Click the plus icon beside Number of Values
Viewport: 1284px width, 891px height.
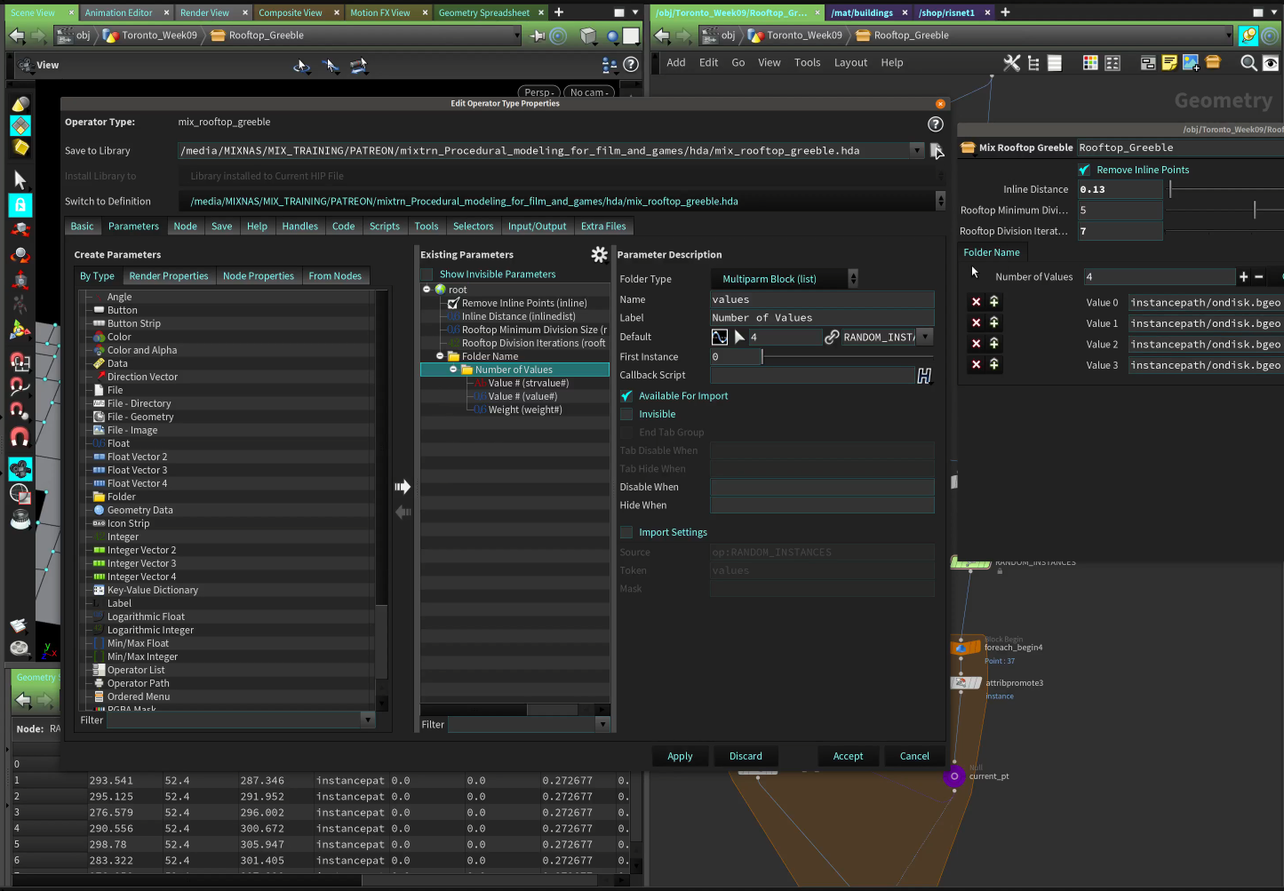pyautogui.click(x=1243, y=277)
